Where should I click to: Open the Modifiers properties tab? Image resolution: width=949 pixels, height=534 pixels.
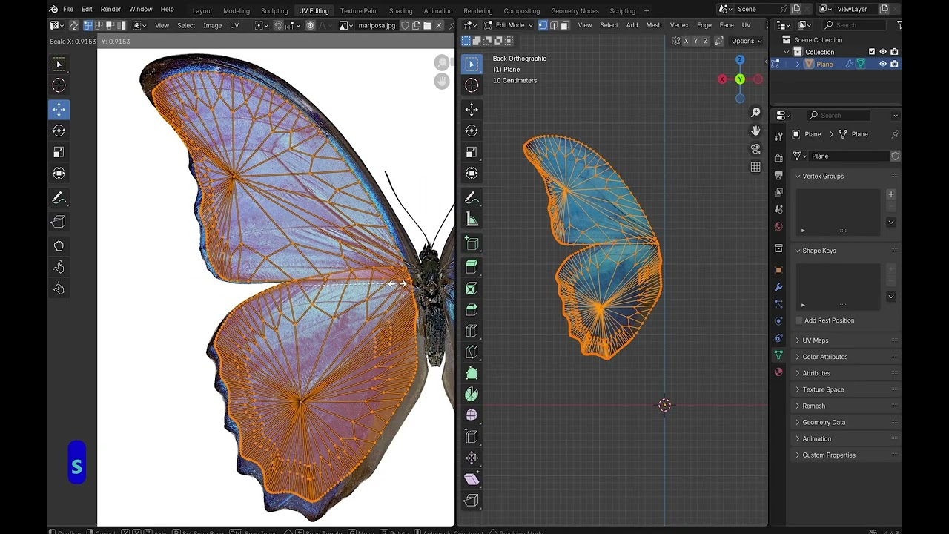778,287
